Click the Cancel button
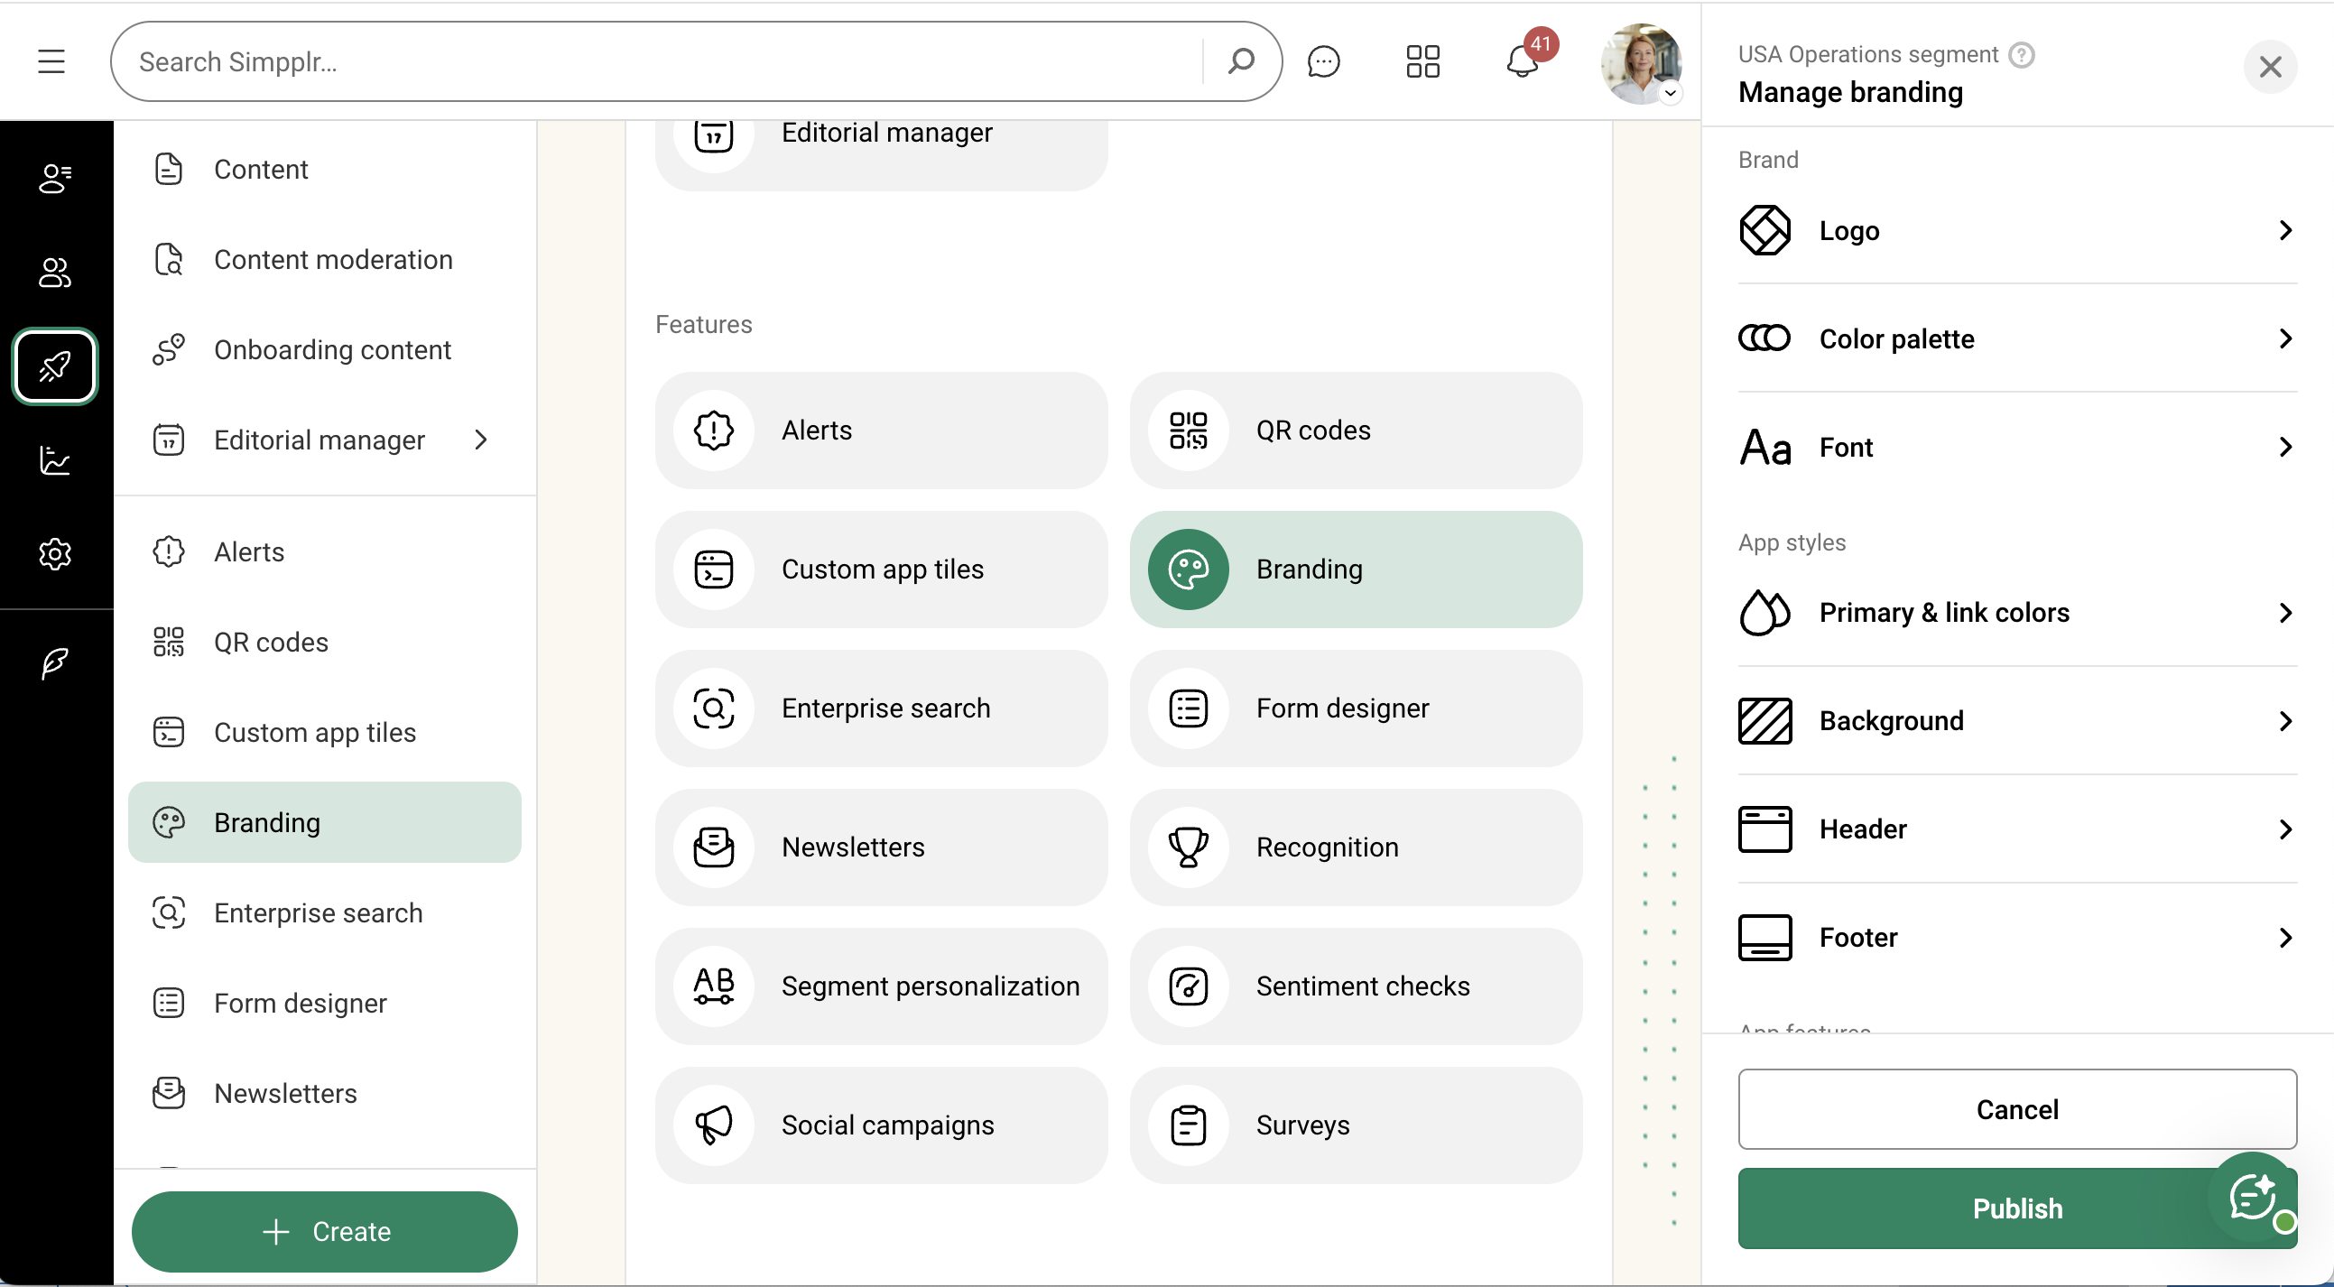The height and width of the screenshot is (1287, 2334). (2016, 1109)
